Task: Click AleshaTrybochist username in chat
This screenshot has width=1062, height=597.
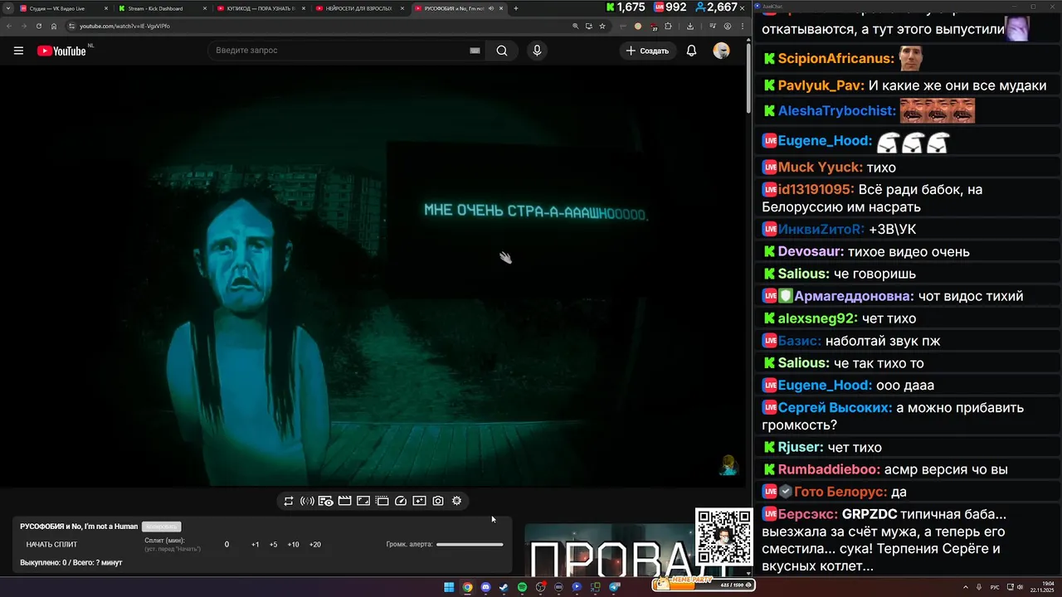Action: (836, 111)
